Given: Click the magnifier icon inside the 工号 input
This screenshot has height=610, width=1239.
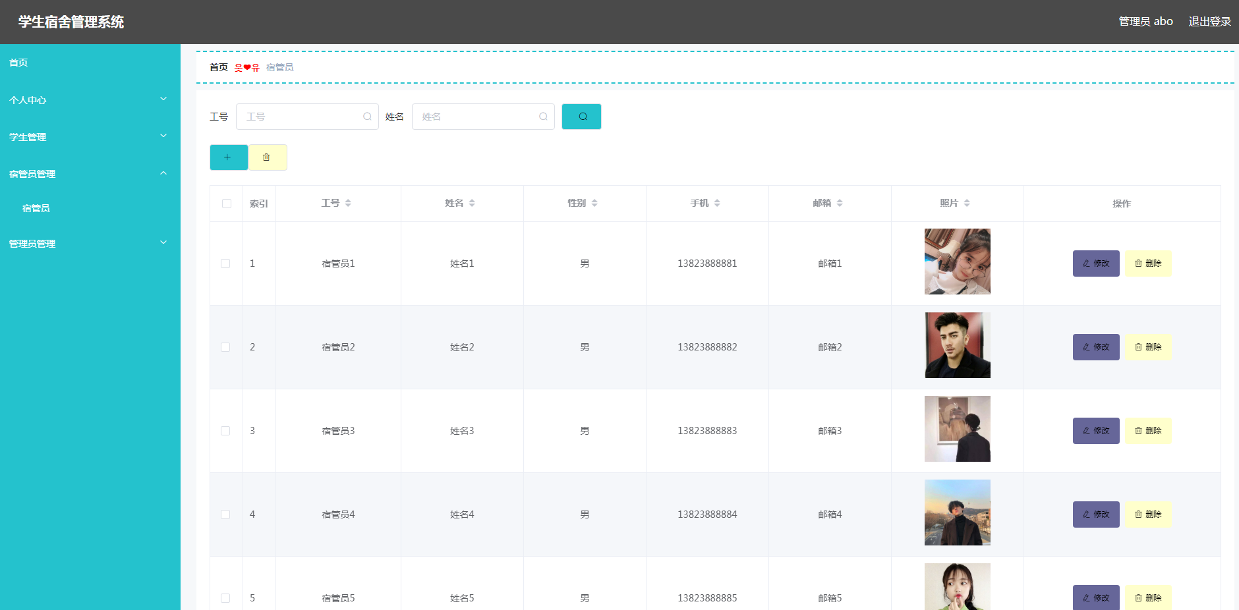Looking at the screenshot, I should (x=366, y=117).
